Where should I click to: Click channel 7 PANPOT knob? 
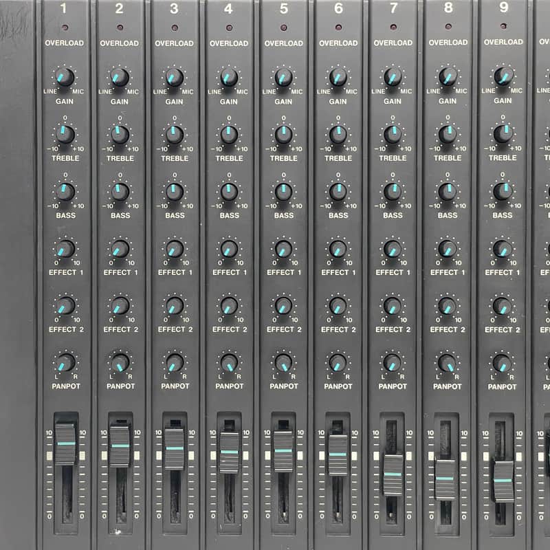(x=393, y=363)
